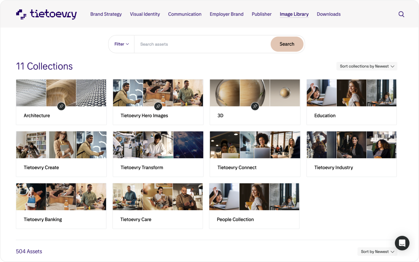Viewport: 419px width, 262px height.
Task: Click third thumbnail in Tietoevry Care
Action: 188,197
